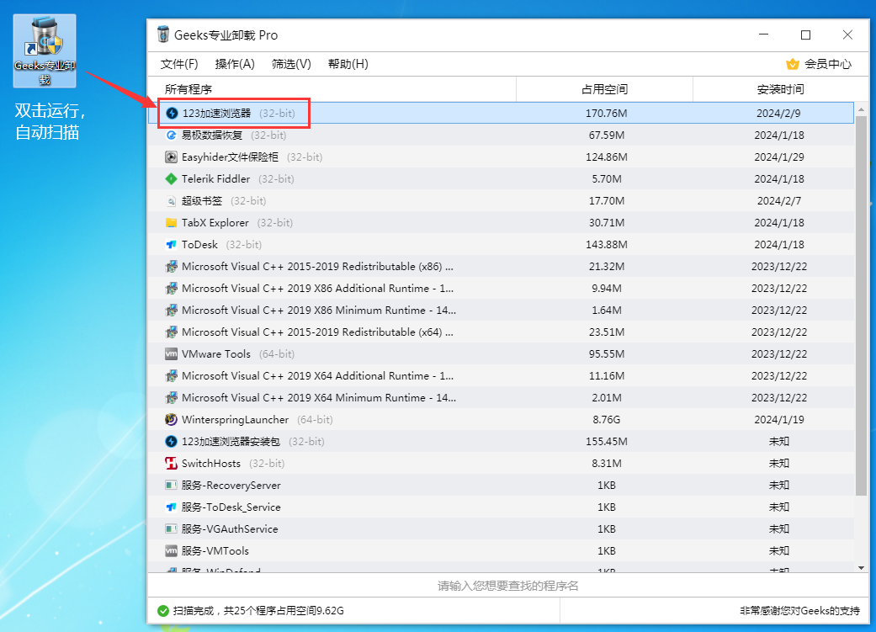Select the 123加速浏览器 row name

click(x=217, y=114)
